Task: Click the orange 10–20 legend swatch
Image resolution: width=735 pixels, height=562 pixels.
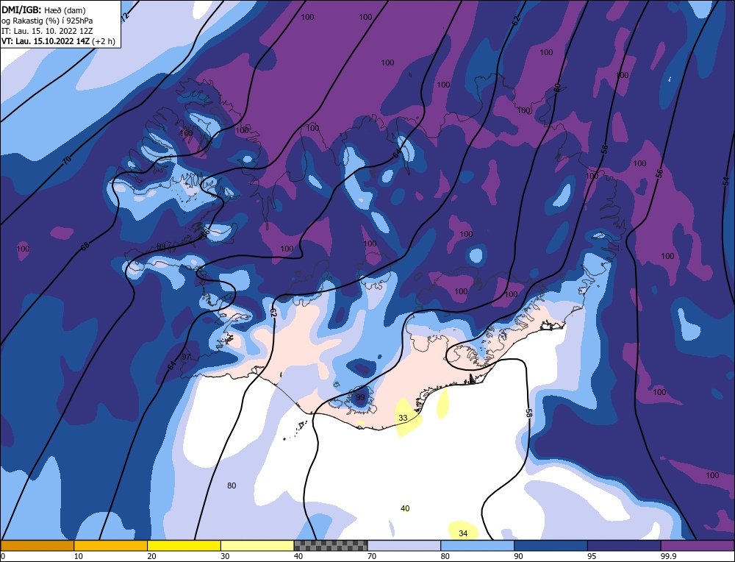Action: tap(111, 545)
